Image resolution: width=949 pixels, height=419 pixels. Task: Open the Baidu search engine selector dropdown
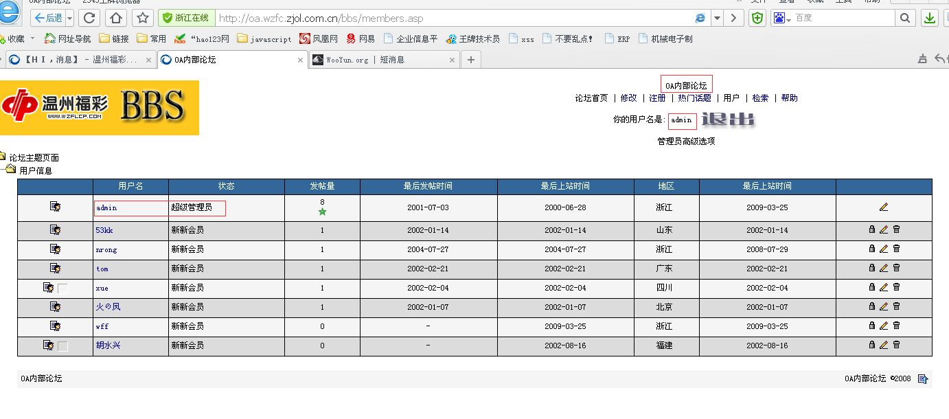click(x=789, y=19)
